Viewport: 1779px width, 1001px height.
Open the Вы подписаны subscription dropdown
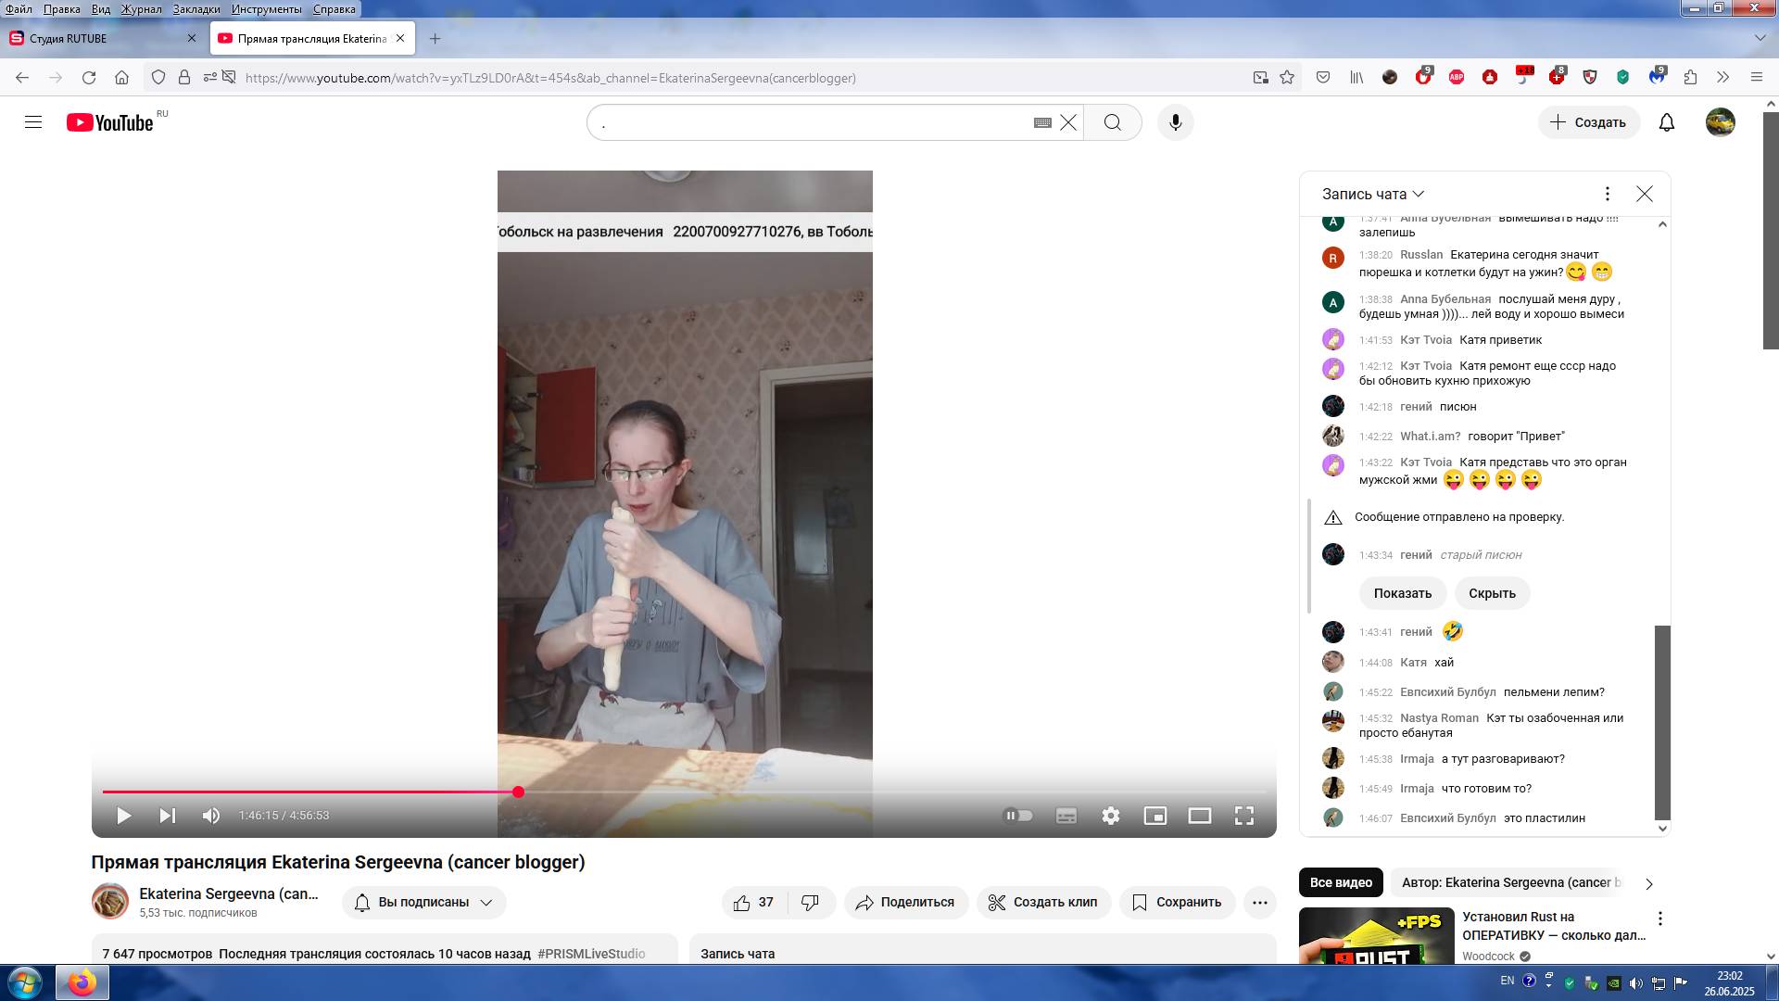[423, 902]
